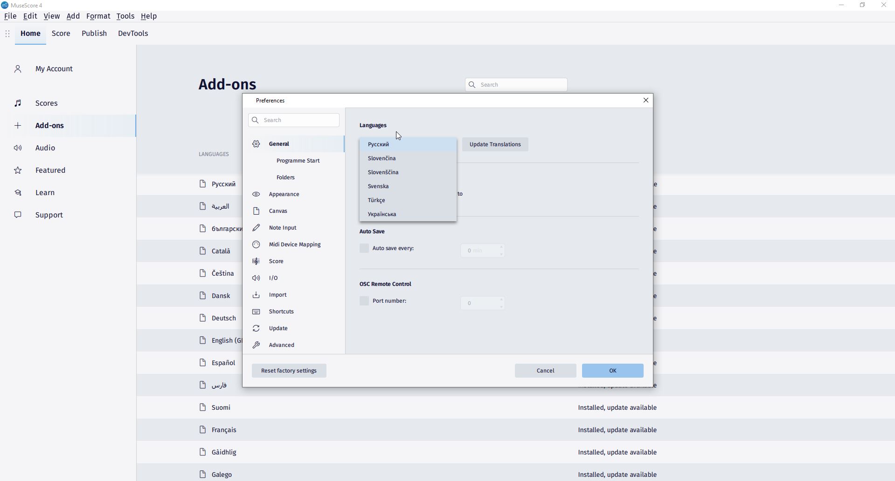Confirm Preferences with OK button
The height and width of the screenshot is (481, 895).
pos(613,371)
